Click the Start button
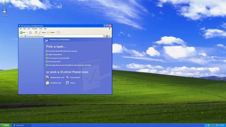The height and width of the screenshot is (127, 226). [6, 126]
